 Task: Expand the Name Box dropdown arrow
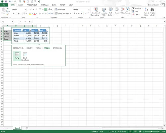click(13, 22)
